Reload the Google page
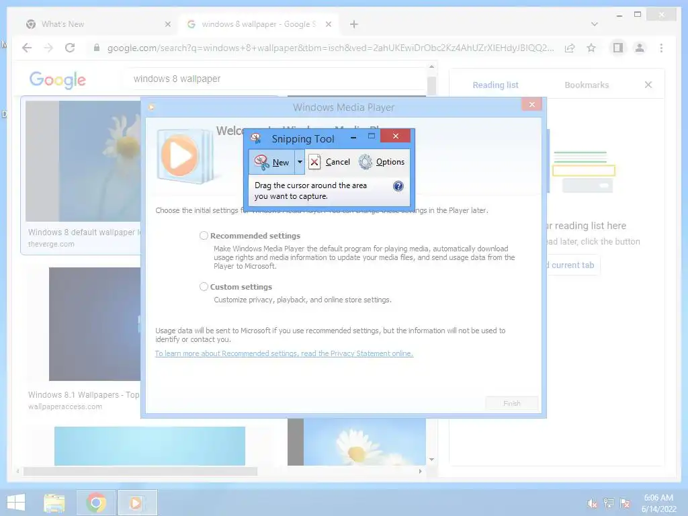Viewport: 688px width, 516px height. [x=70, y=48]
